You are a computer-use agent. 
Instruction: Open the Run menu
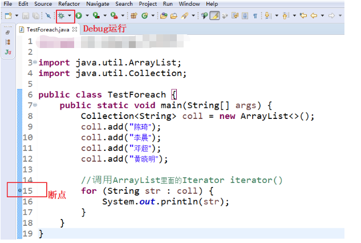tap(168, 3)
